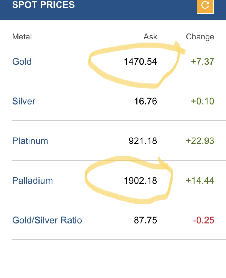Open the Platinum metal link

[x=30, y=141]
